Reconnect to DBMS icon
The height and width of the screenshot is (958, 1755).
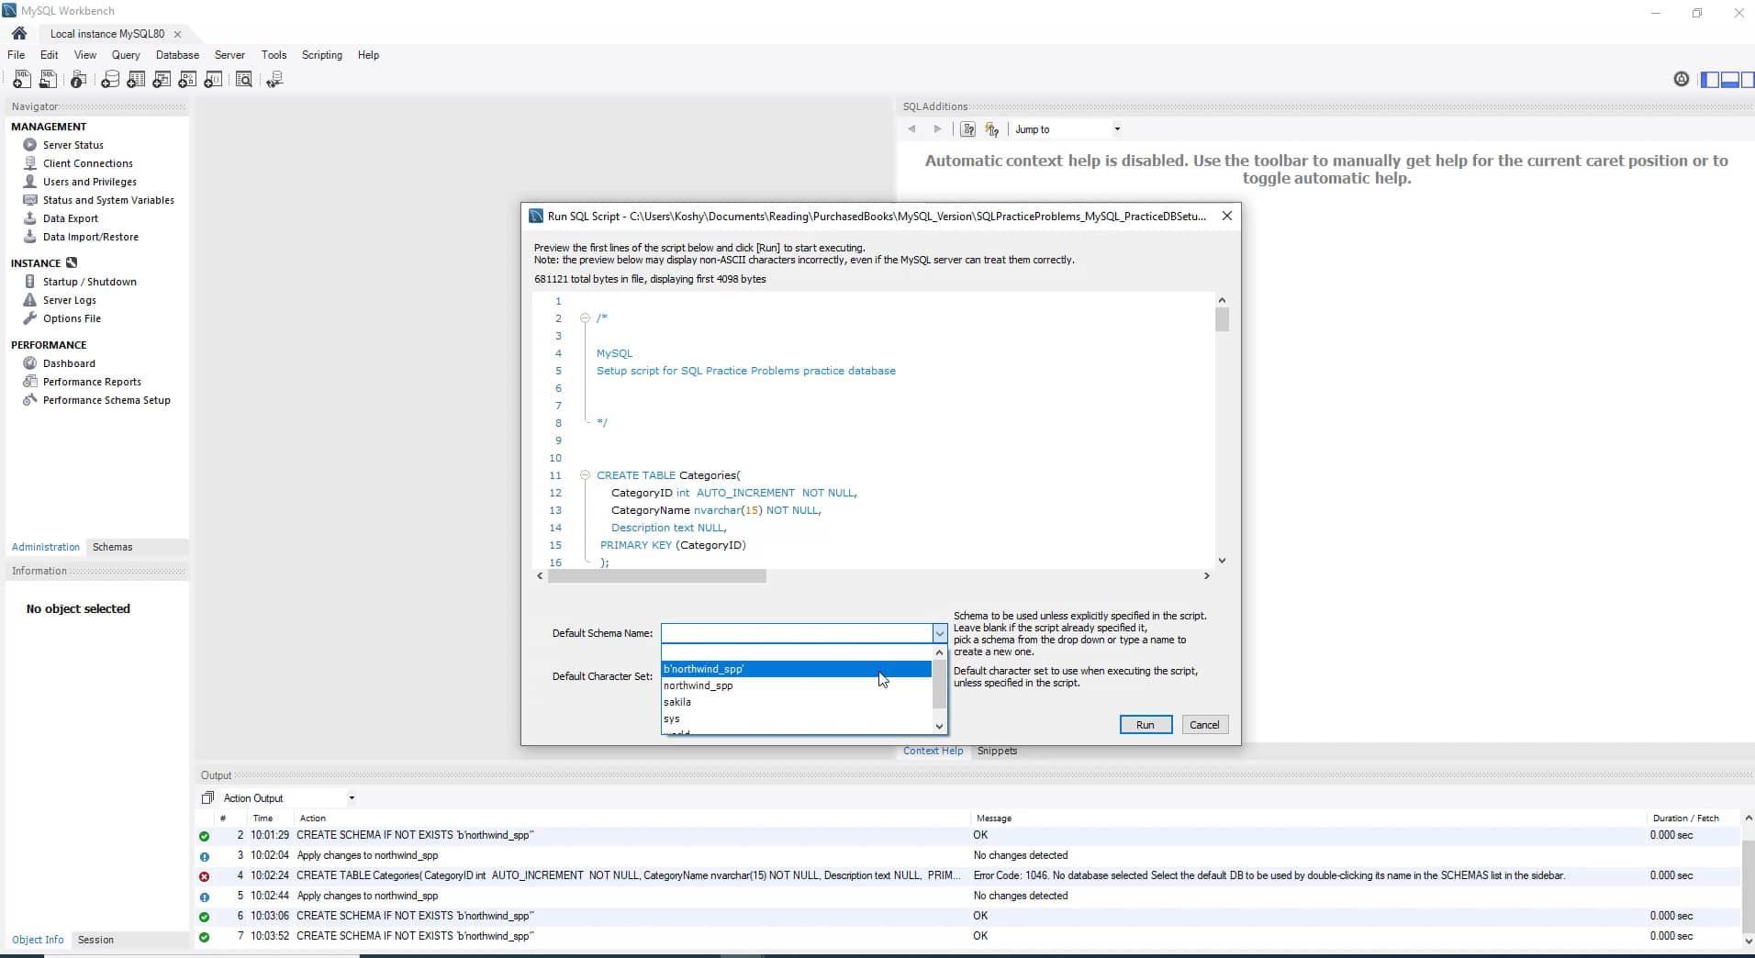[274, 80]
